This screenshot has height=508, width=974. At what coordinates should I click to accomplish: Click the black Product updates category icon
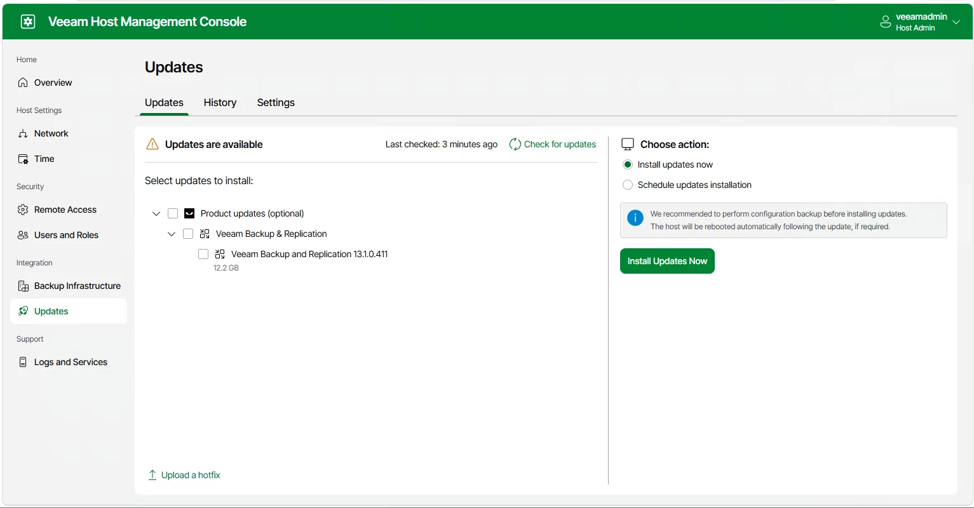189,213
